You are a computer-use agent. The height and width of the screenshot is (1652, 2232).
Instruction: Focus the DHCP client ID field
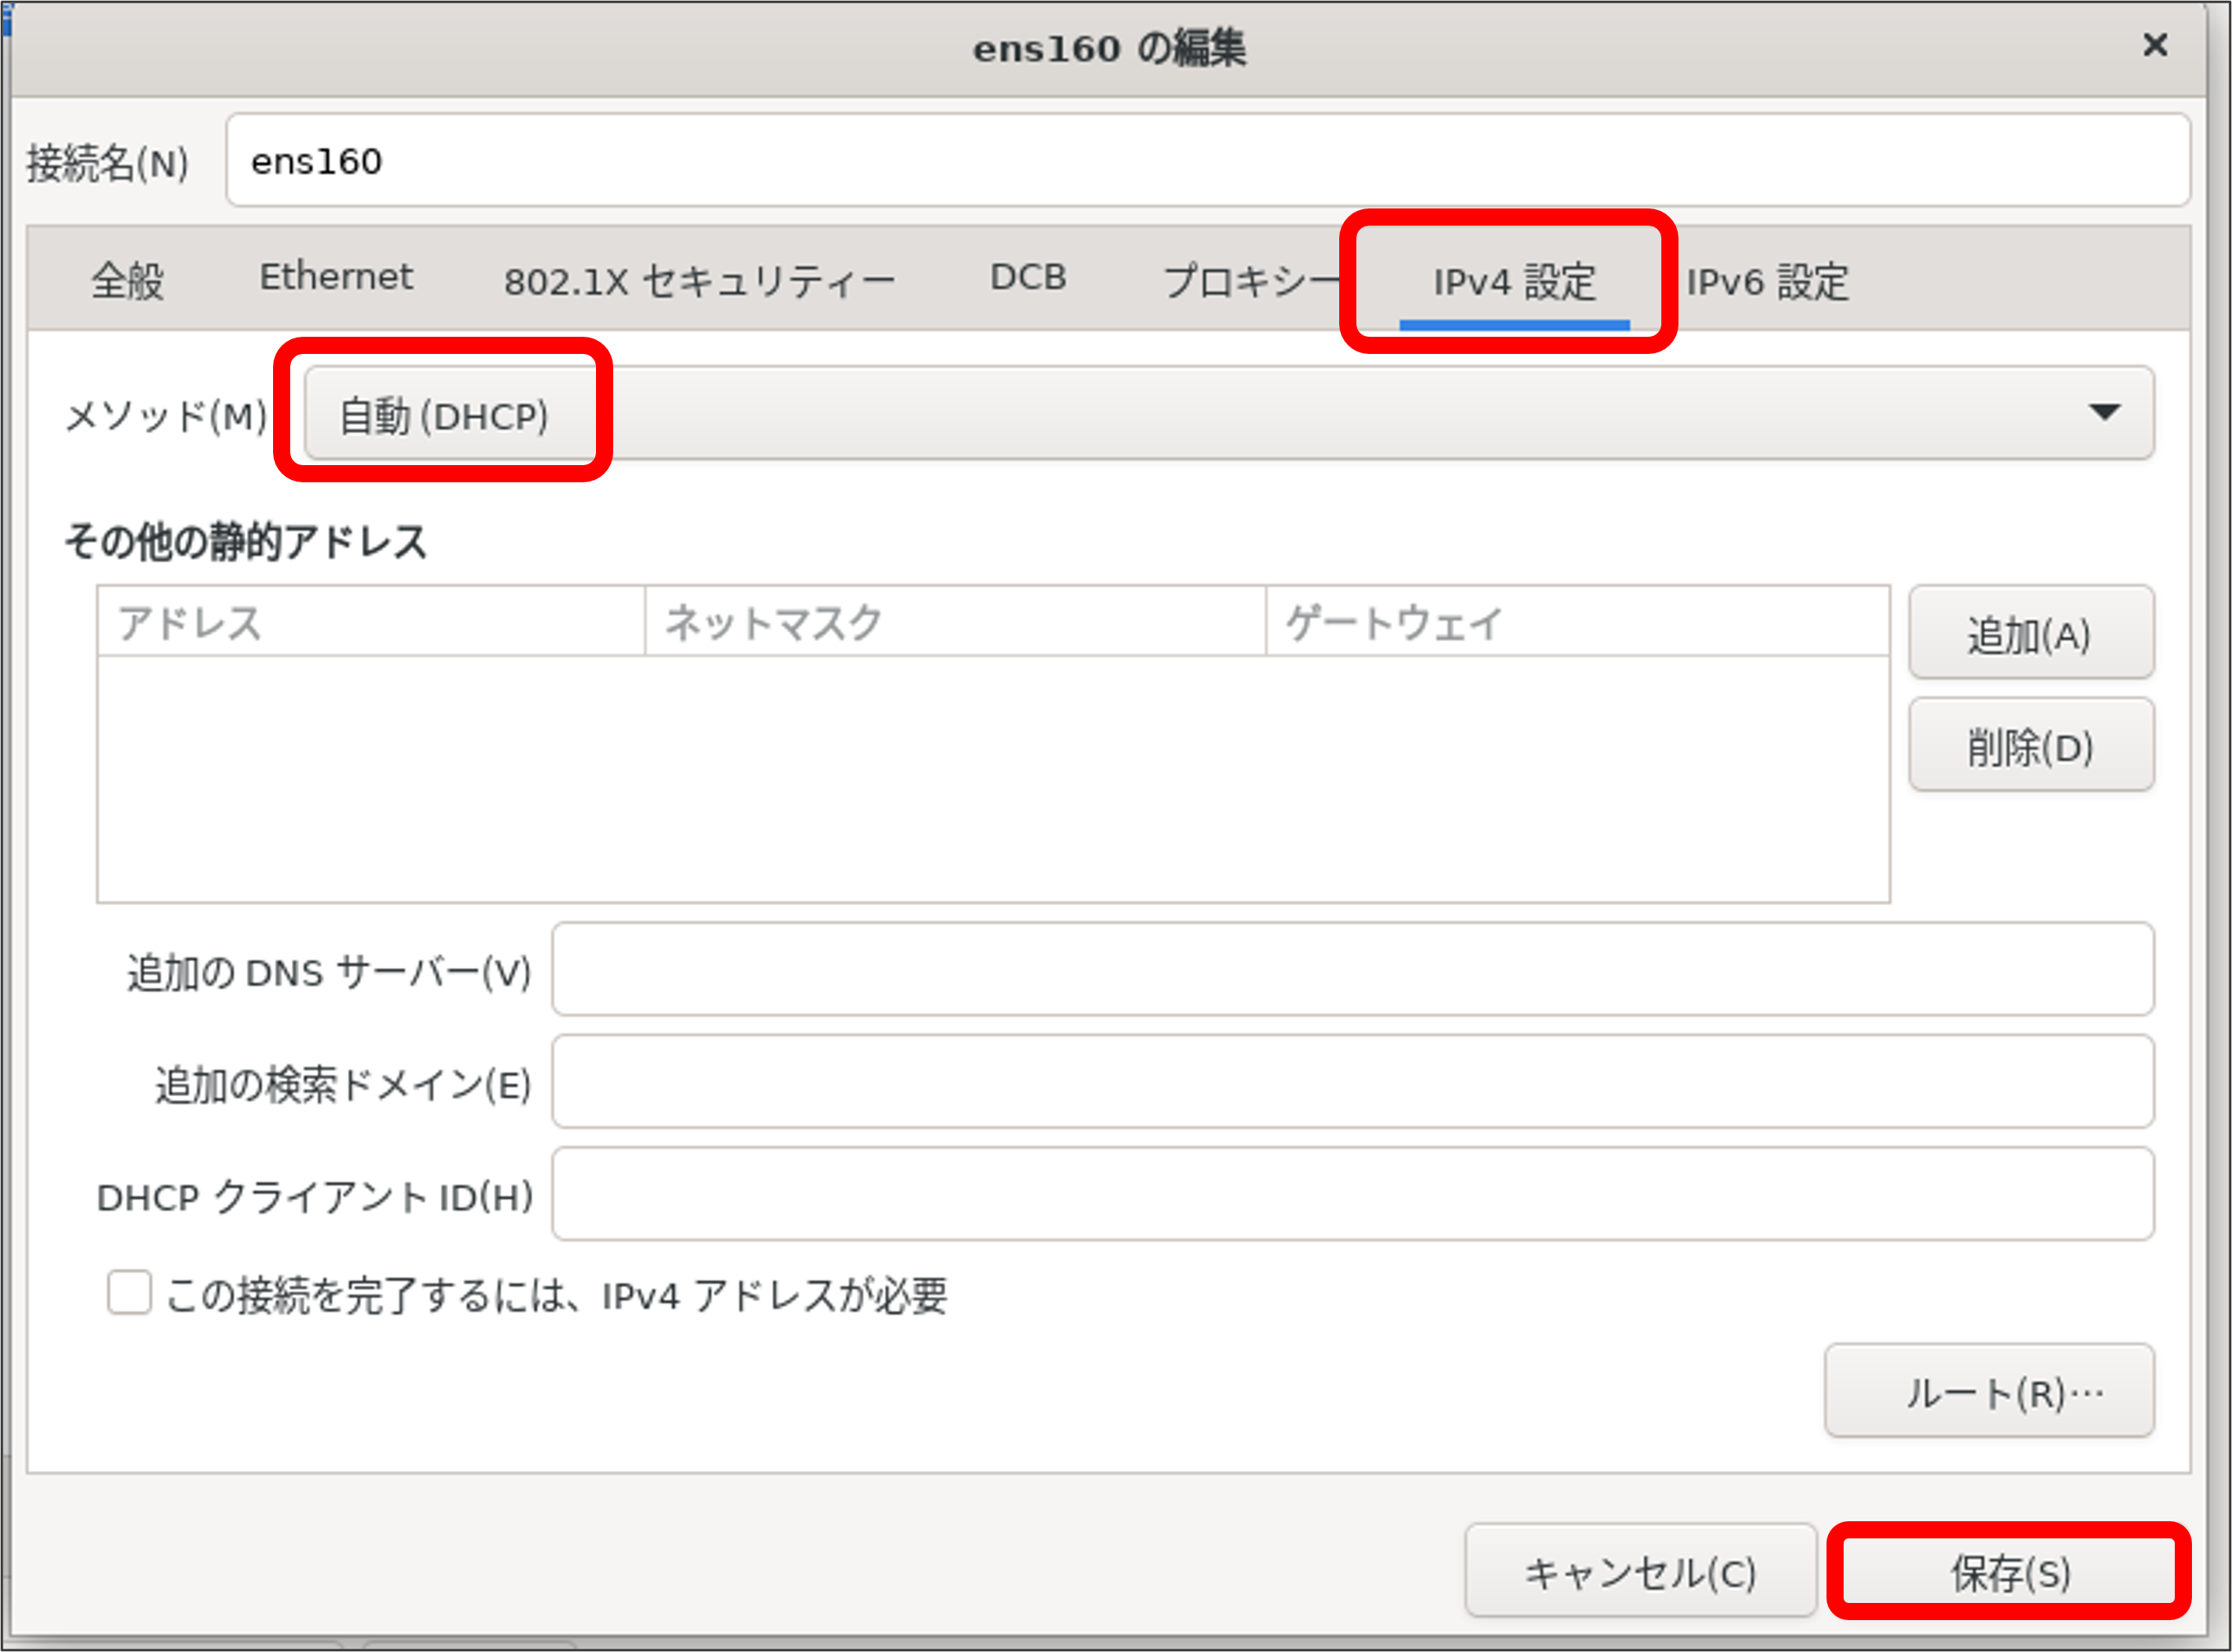[x=1352, y=1195]
